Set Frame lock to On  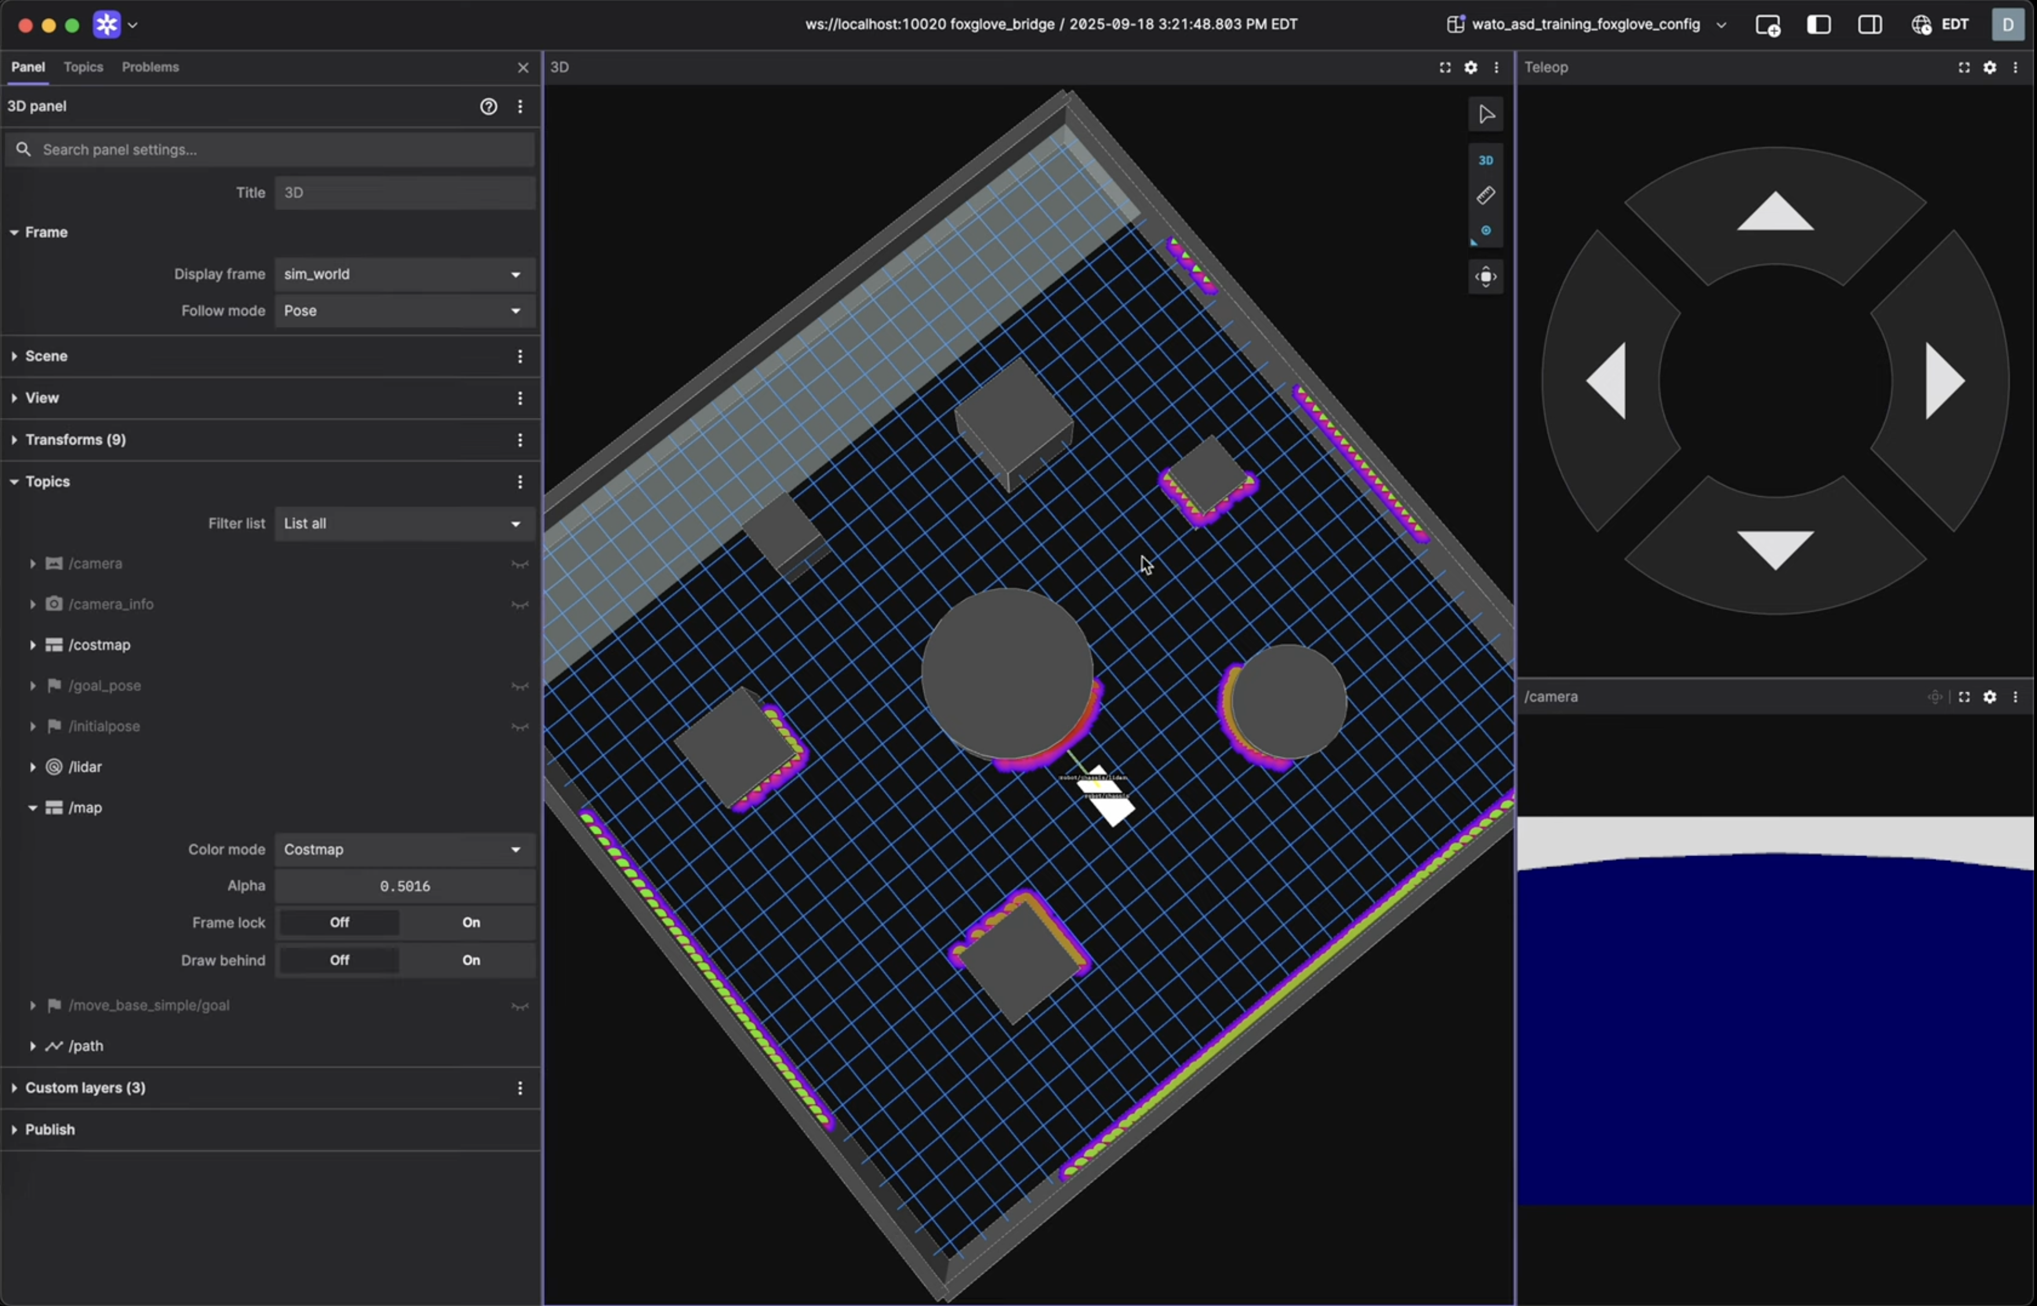pyautogui.click(x=471, y=923)
